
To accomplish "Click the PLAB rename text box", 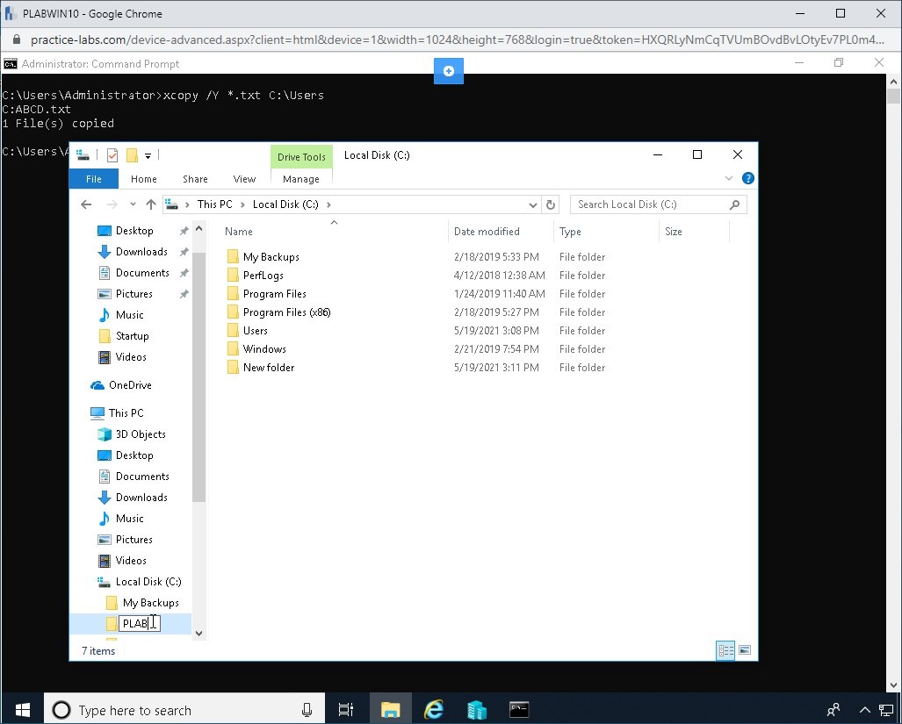I will pyautogui.click(x=140, y=623).
